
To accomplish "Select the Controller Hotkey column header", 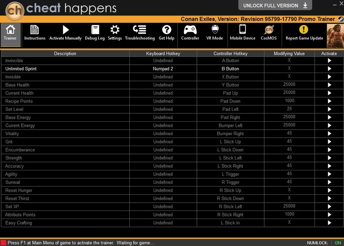I will coord(230,53).
